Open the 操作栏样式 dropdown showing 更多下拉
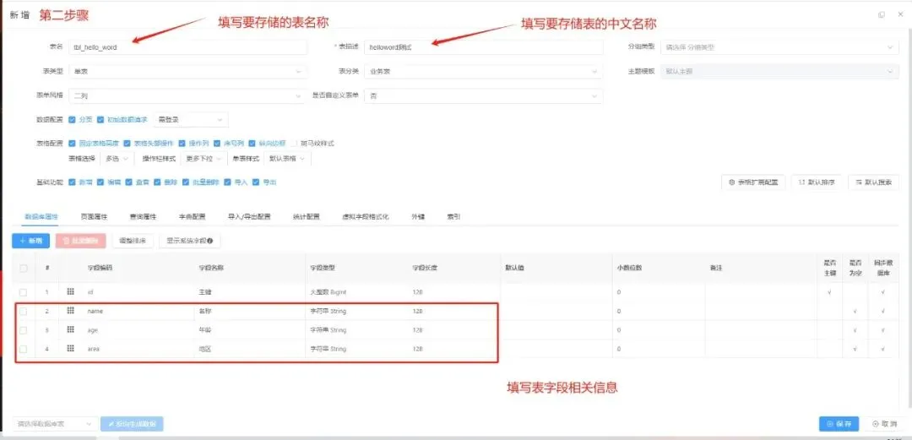 (x=203, y=158)
